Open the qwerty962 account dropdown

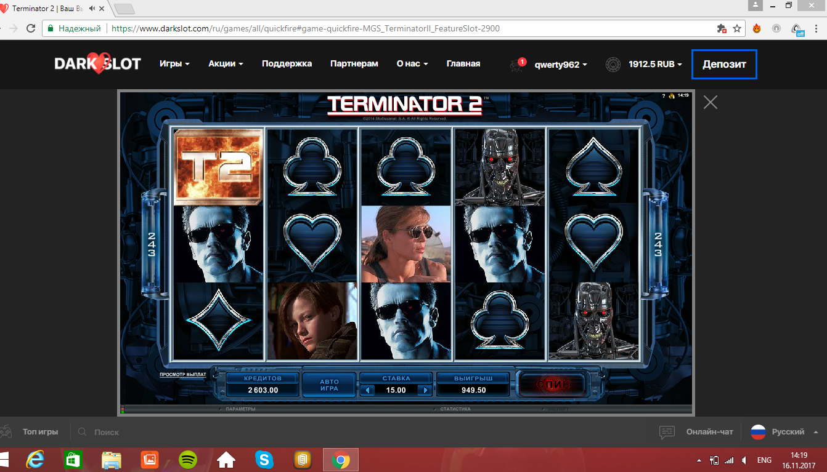pos(561,65)
